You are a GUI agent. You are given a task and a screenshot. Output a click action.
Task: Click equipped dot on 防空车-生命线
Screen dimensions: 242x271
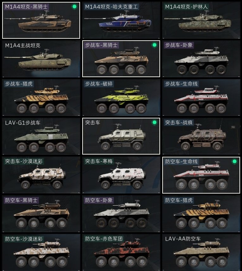(x=234, y=162)
